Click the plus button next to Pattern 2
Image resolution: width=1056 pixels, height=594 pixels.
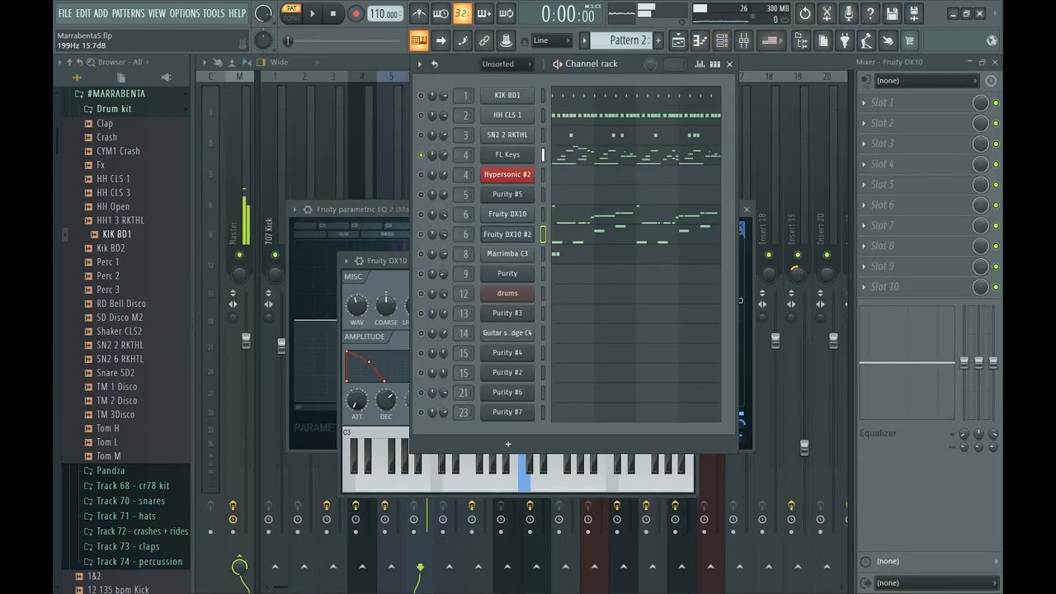pyautogui.click(x=658, y=40)
